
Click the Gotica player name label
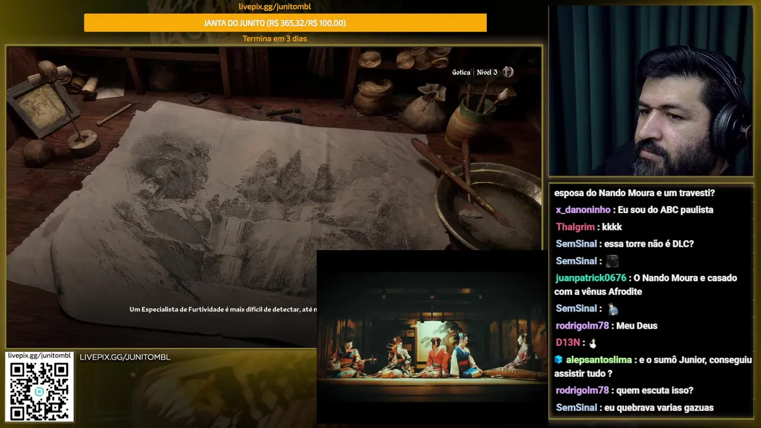[x=461, y=73]
